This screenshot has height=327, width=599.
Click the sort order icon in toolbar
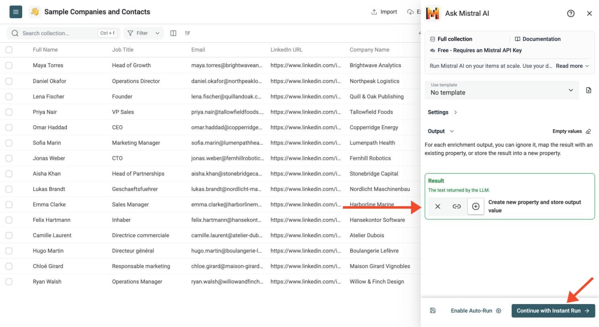188,33
